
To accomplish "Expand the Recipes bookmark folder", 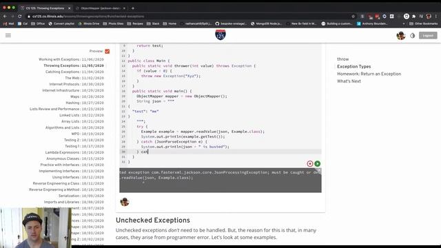I will [135, 23].
